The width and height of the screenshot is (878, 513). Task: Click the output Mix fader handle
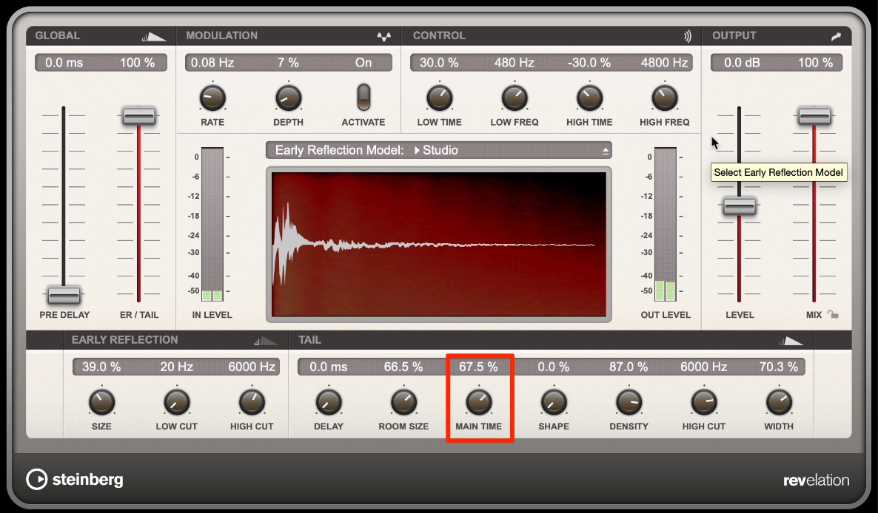815,116
